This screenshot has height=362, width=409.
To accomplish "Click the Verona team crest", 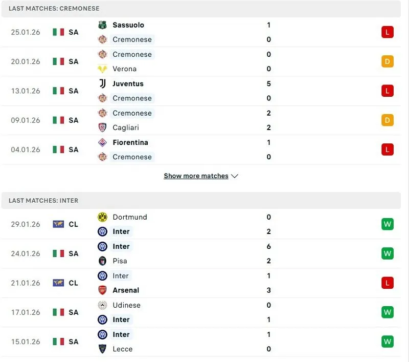I will click(x=103, y=69).
